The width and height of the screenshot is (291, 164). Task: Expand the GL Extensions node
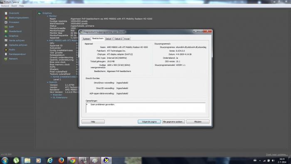point(52,97)
